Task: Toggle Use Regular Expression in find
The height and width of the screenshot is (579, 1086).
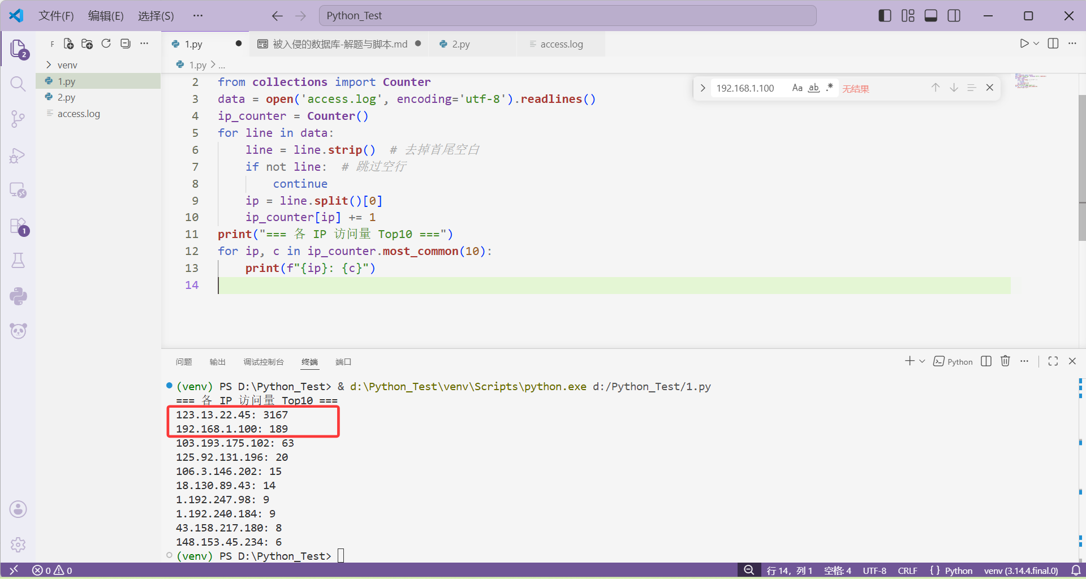Action: click(829, 88)
